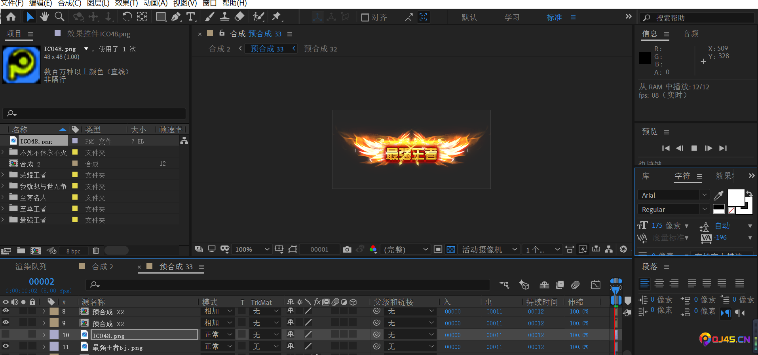Screen dimensions: 758x355
Task: Navigate to 预合成 32 breadcrumb
Action: click(321, 49)
